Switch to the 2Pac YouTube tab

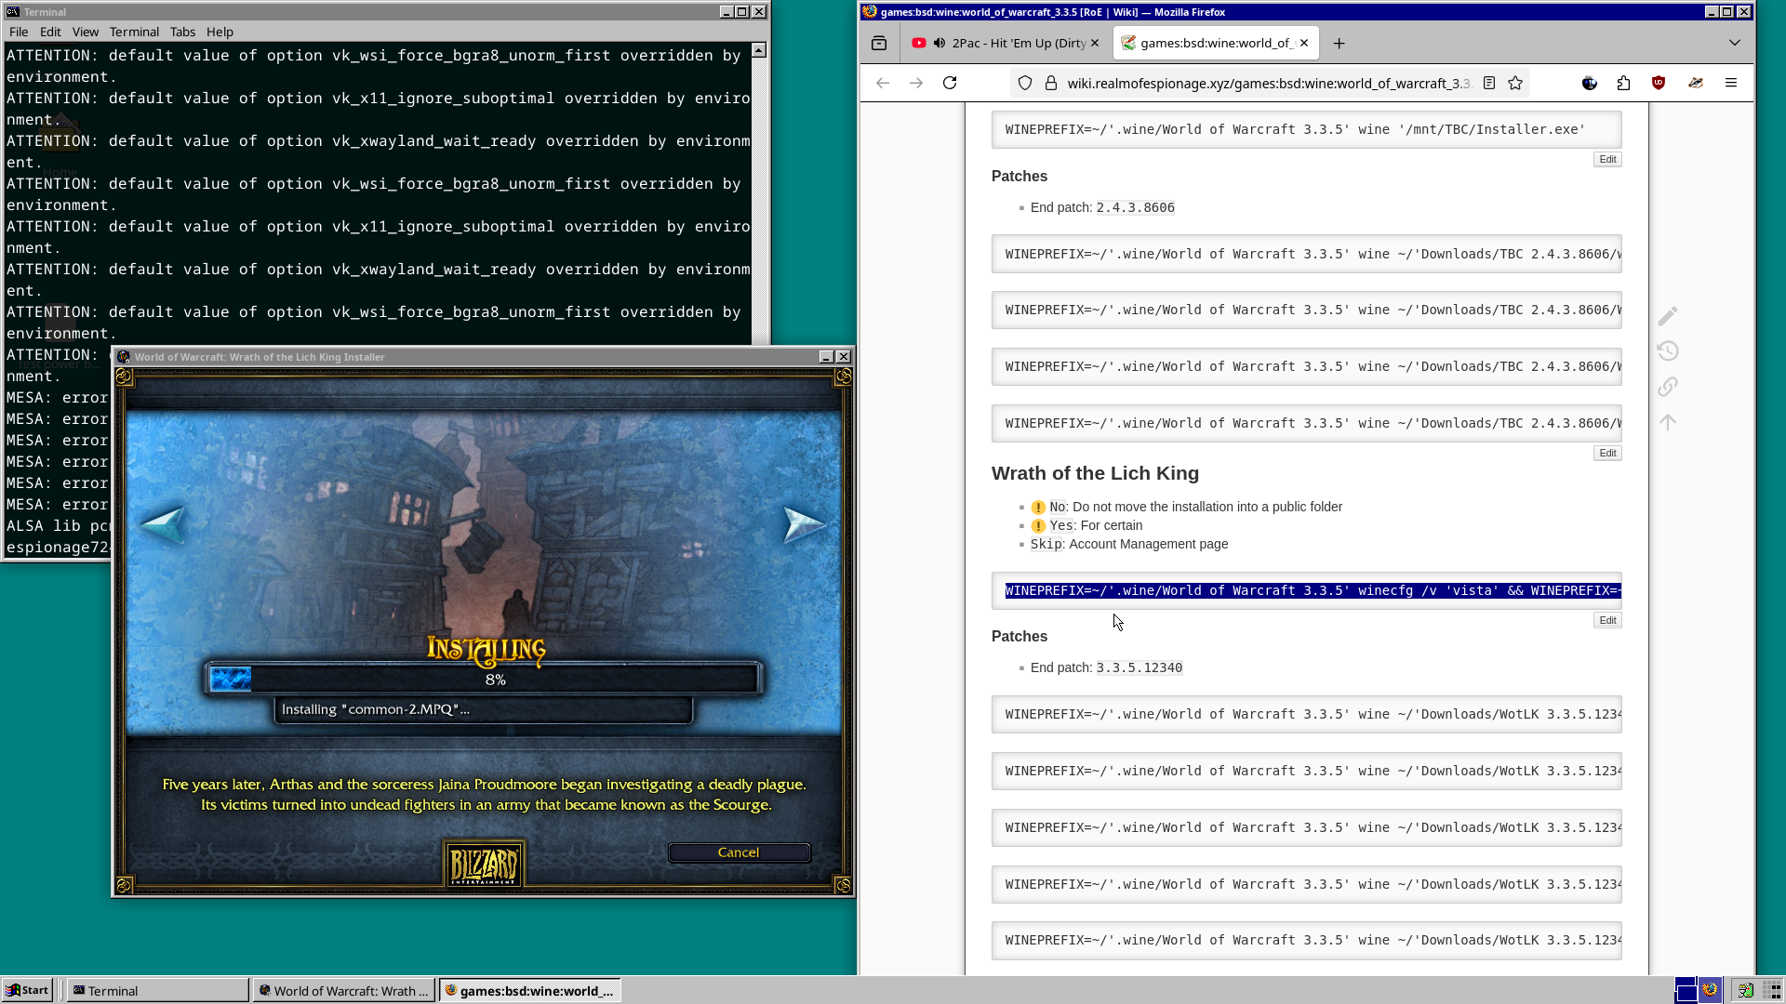point(1019,43)
